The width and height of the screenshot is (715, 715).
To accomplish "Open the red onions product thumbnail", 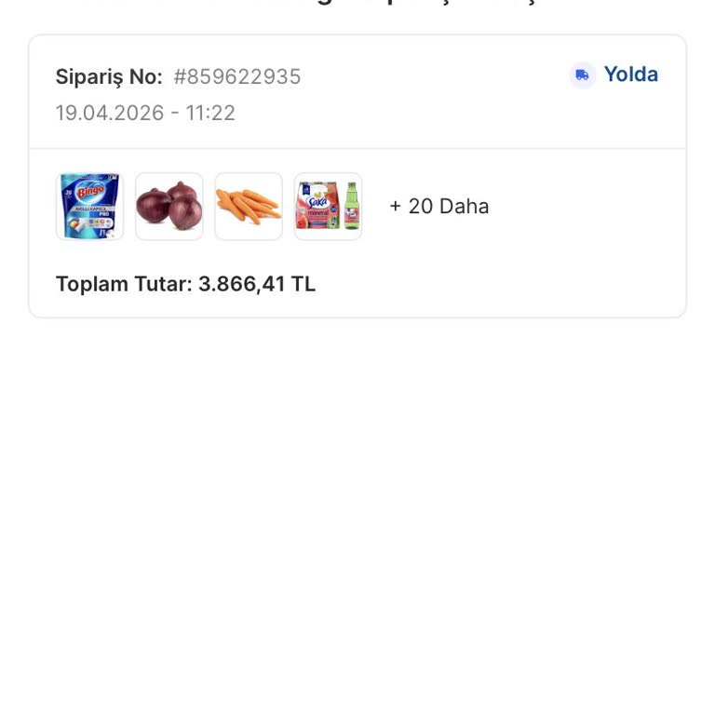I will [169, 206].
